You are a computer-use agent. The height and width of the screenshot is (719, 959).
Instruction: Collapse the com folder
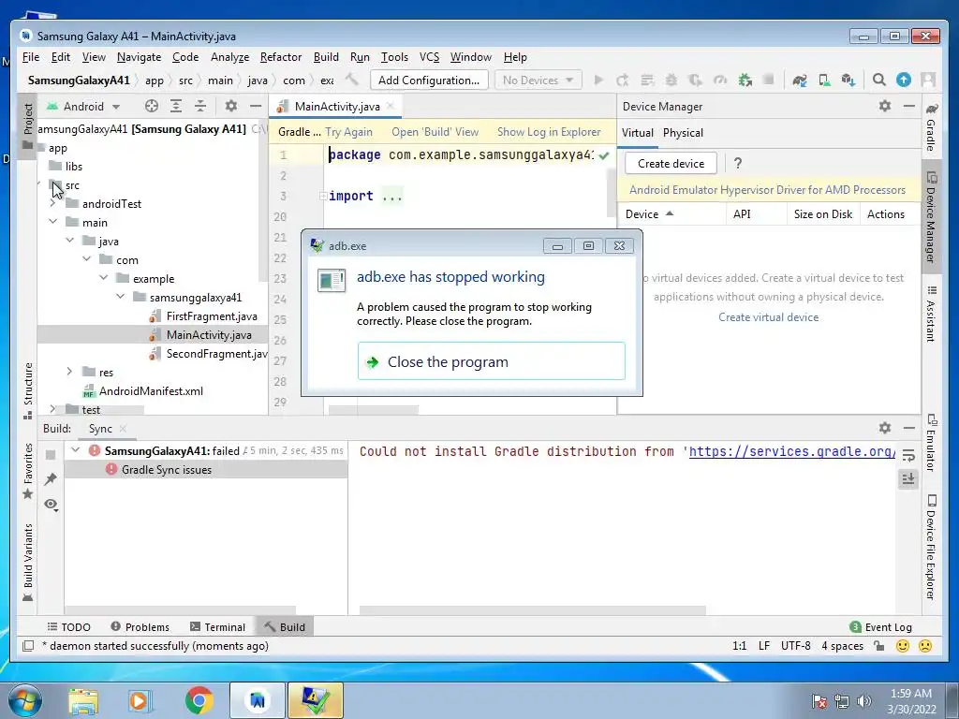pyautogui.click(x=87, y=259)
